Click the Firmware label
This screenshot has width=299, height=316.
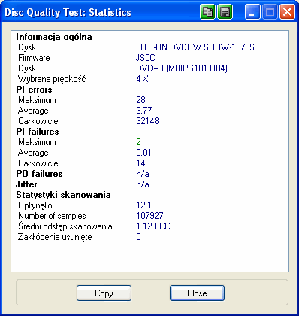click(34, 58)
